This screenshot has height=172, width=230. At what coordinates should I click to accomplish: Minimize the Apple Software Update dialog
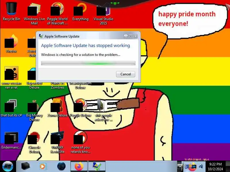[x=126, y=36]
